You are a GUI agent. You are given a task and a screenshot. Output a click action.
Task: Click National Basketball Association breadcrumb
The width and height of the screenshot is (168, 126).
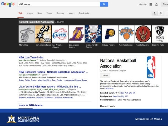[36, 22]
